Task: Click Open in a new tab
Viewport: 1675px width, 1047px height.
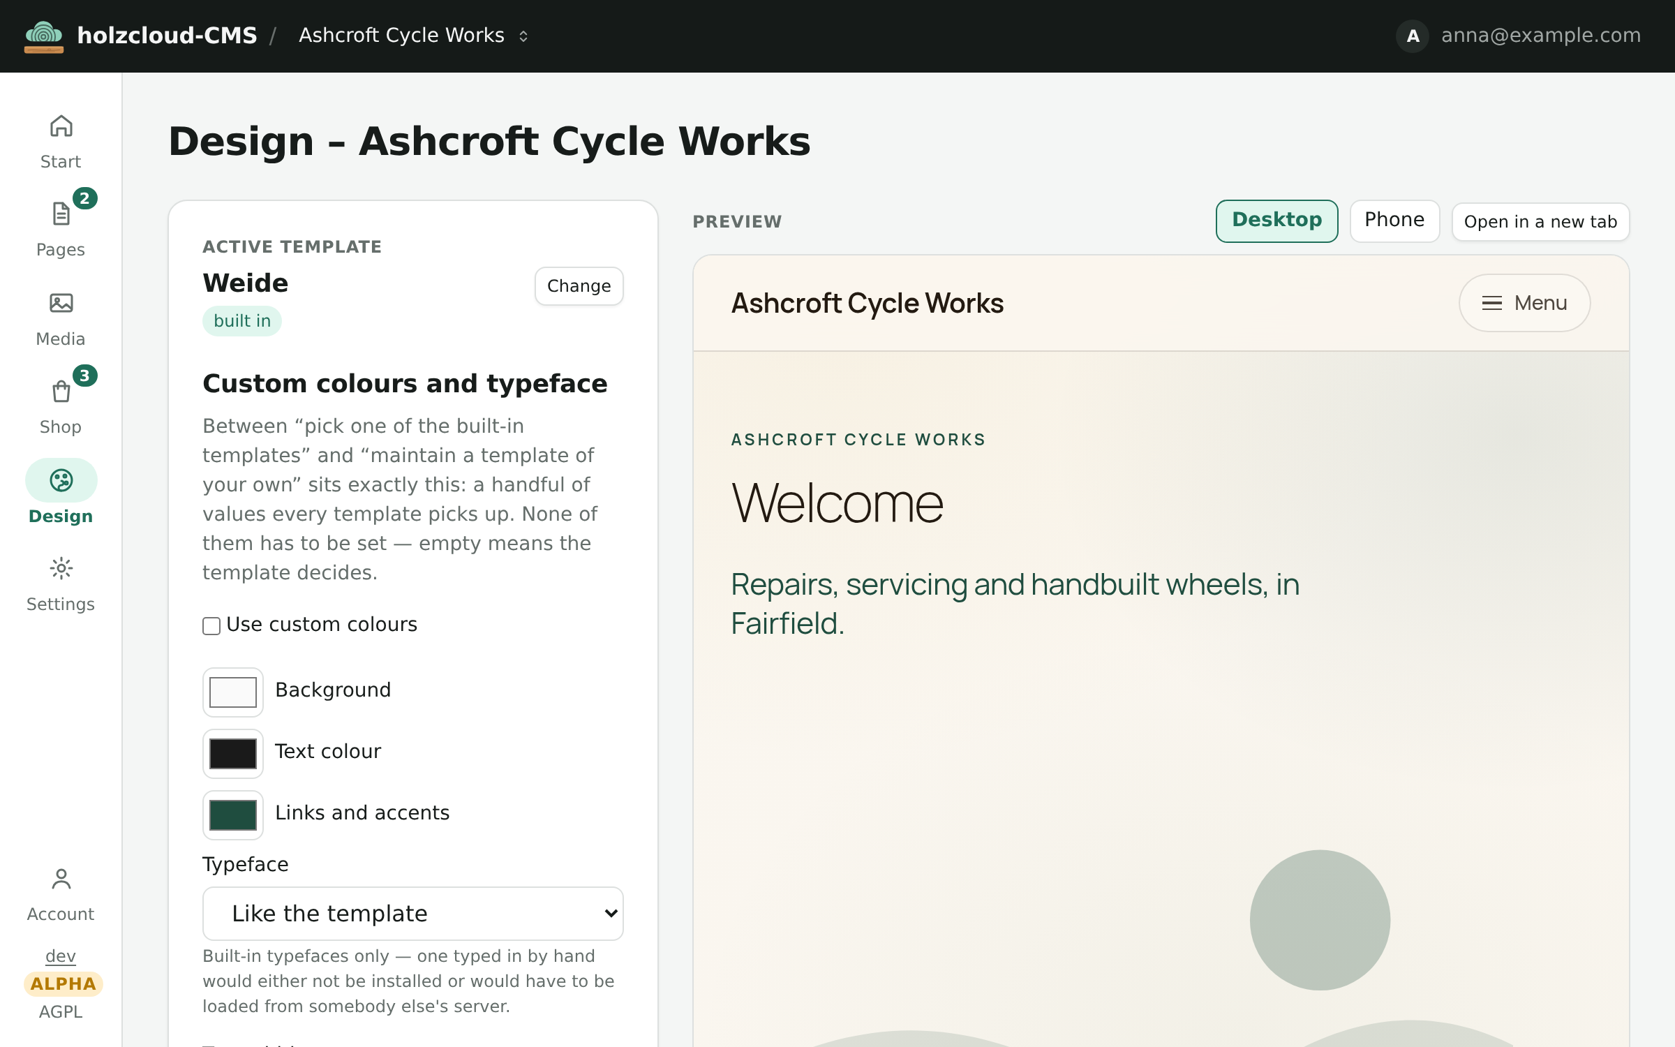Action: pos(1540,222)
